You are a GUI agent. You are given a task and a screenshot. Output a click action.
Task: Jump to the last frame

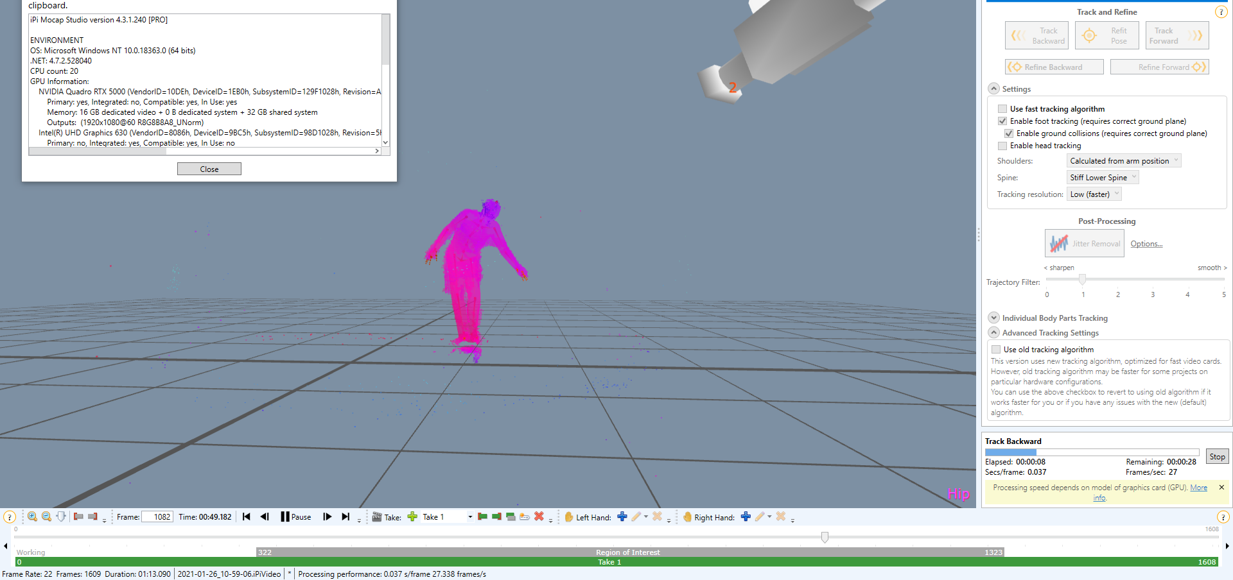tap(345, 516)
